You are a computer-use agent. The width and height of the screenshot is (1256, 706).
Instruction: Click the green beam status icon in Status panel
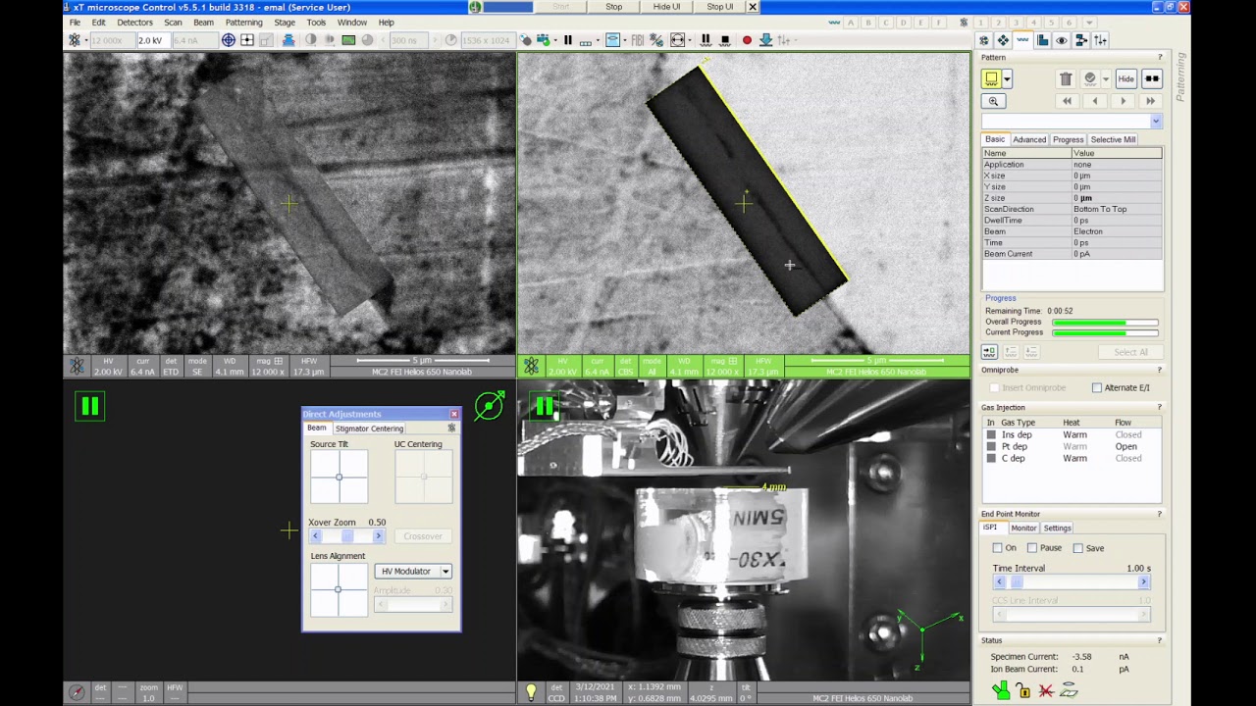tap(1000, 690)
